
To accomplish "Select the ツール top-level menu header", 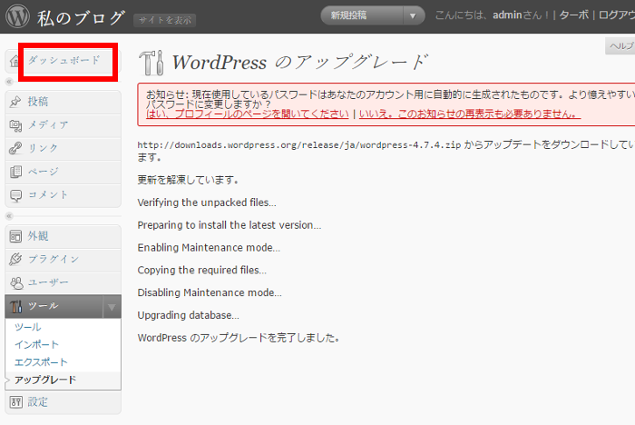I will point(54,306).
